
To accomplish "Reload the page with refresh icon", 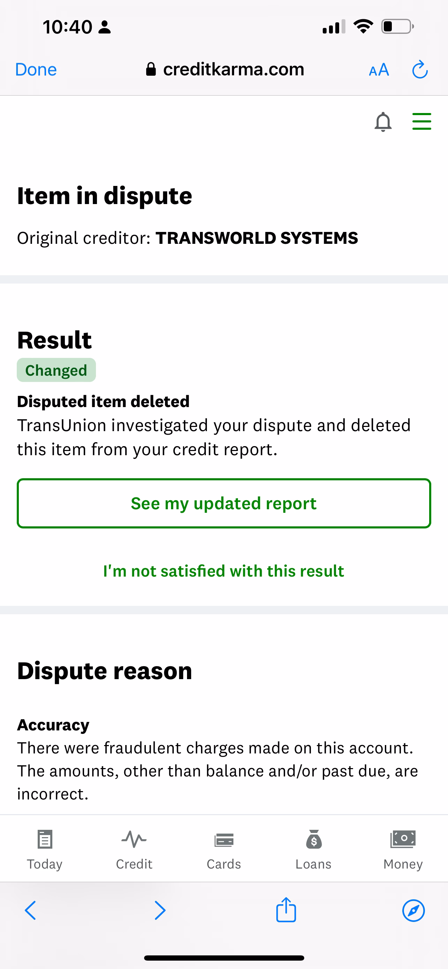I will pos(420,70).
